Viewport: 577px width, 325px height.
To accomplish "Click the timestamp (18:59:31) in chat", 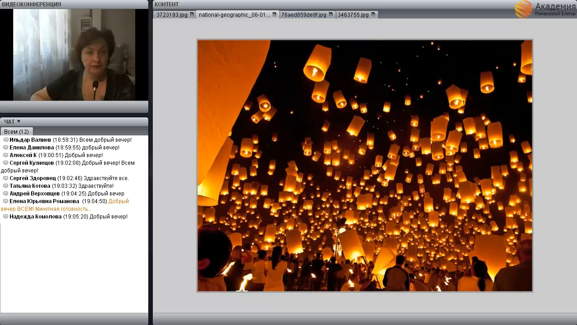I will (x=65, y=140).
